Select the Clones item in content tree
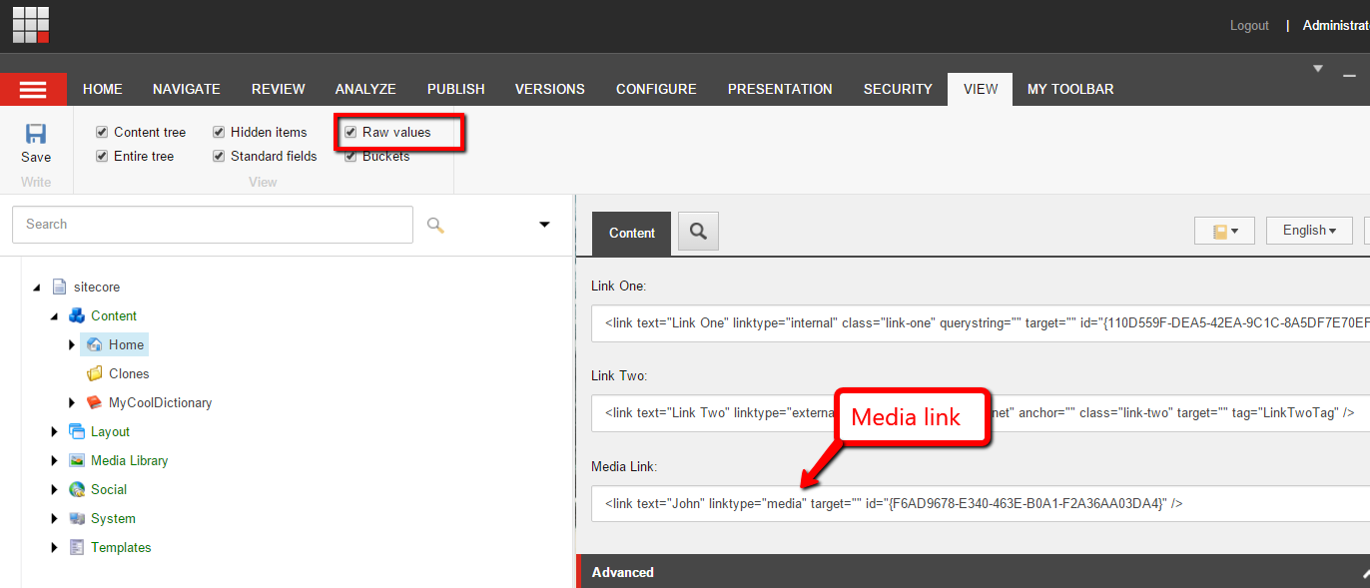The image size is (1370, 588). pos(128,373)
